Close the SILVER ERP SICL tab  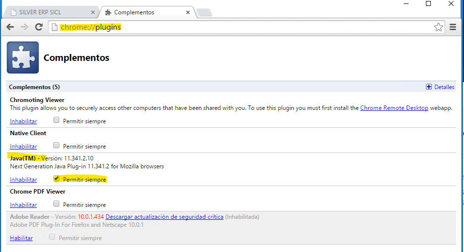click(x=93, y=12)
